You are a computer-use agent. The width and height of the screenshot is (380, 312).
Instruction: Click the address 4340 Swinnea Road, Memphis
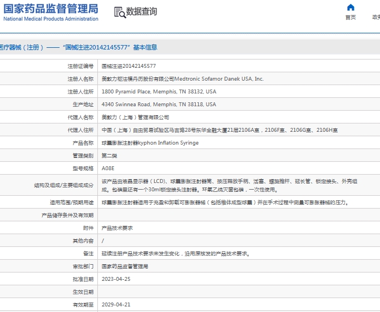click(159, 105)
